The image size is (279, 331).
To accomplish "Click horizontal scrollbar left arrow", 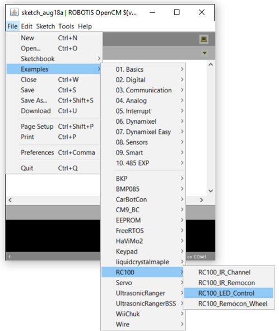I will (10, 200).
